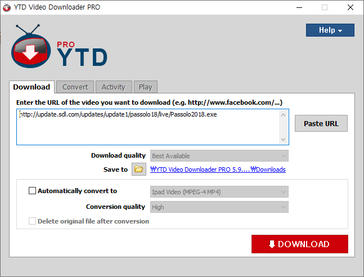Click the YTD app icon in title bar
The width and height of the screenshot is (364, 277).
pyautogui.click(x=7, y=7)
